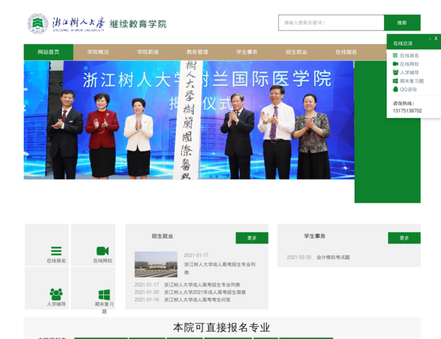Click the QQ咨询 penguin icon in sidebar widget

395,89
